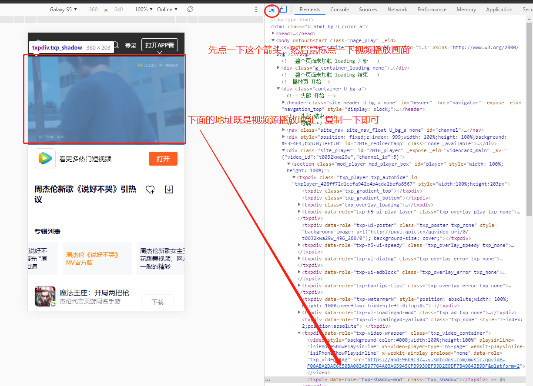533x386 pixels.
Task: Expand the head element node
Action: [273, 33]
